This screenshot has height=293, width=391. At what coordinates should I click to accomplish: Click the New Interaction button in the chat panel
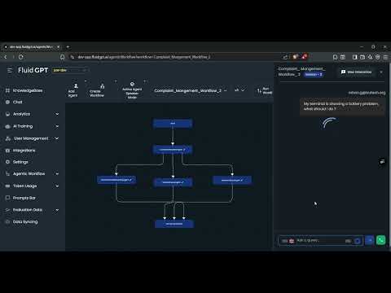(357, 72)
